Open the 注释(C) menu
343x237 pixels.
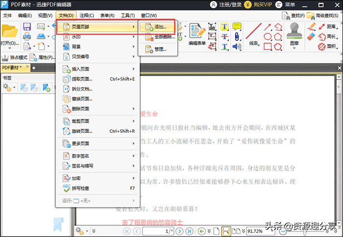(x=87, y=16)
